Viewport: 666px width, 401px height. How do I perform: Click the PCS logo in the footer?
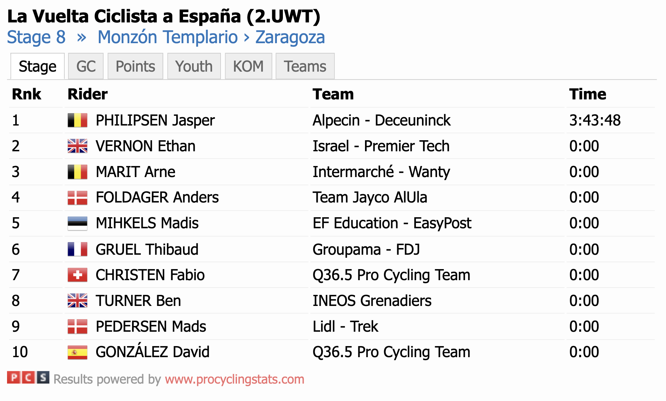[x=28, y=377]
